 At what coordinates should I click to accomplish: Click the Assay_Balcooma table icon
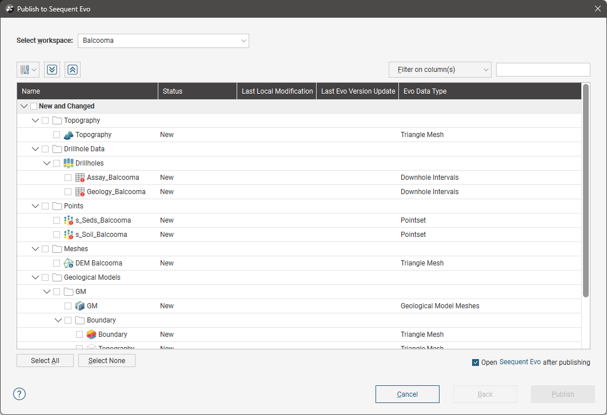(80, 178)
